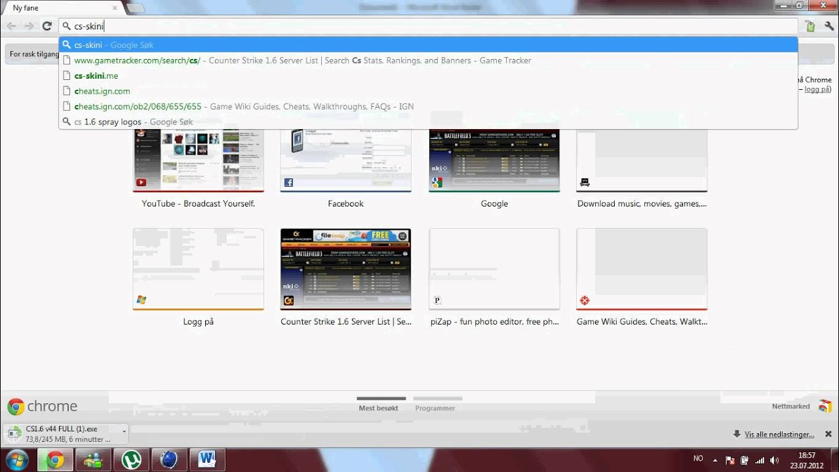Click the address bar text field

pyautogui.click(x=426, y=26)
